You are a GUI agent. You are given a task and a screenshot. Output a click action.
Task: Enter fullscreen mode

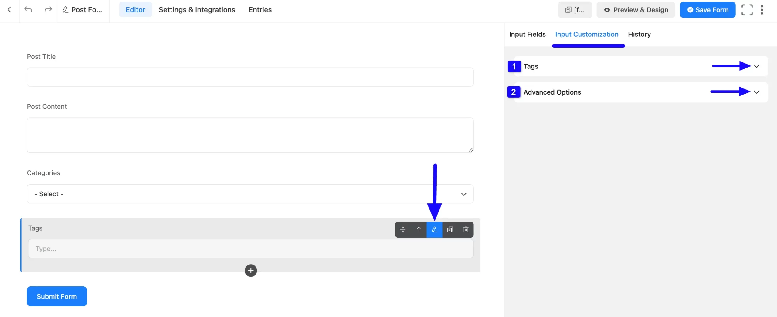click(747, 10)
